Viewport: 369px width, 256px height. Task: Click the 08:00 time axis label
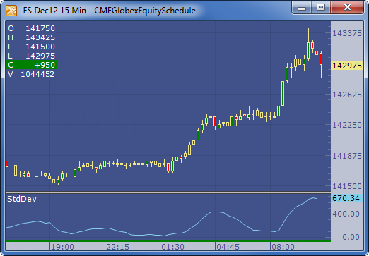pyautogui.click(x=283, y=247)
